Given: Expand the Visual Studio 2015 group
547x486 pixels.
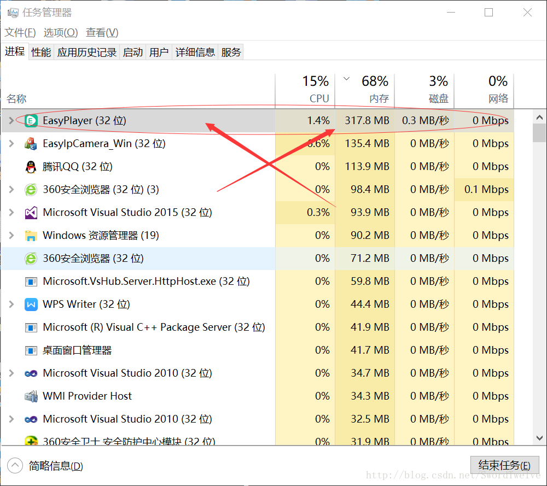Looking at the screenshot, I should pyautogui.click(x=11, y=213).
